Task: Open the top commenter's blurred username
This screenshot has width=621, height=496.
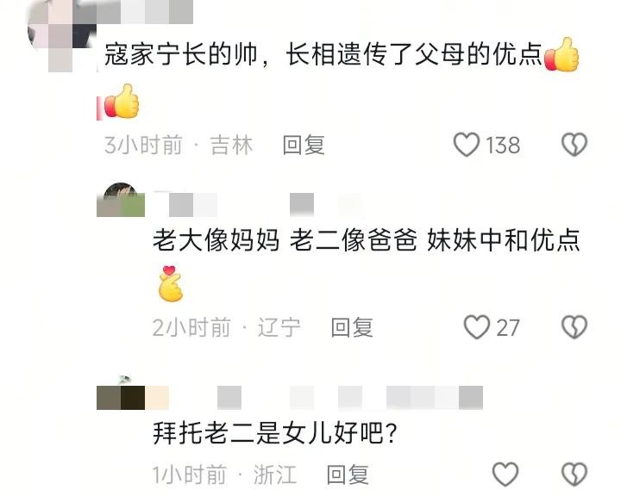Action: [x=145, y=12]
